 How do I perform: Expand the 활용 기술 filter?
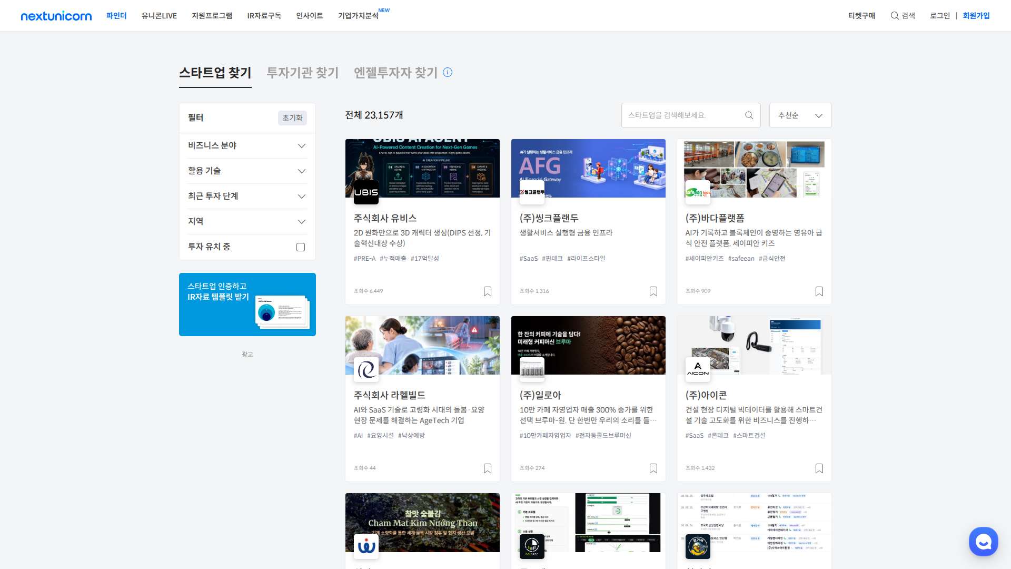247,171
